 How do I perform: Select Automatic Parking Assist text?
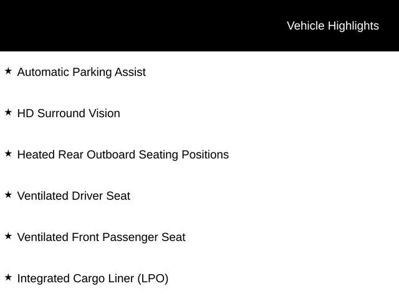pyautogui.click(x=82, y=72)
